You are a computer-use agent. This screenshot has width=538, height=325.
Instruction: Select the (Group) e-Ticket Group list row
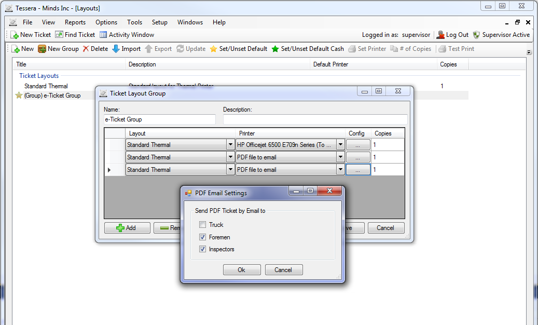(52, 96)
